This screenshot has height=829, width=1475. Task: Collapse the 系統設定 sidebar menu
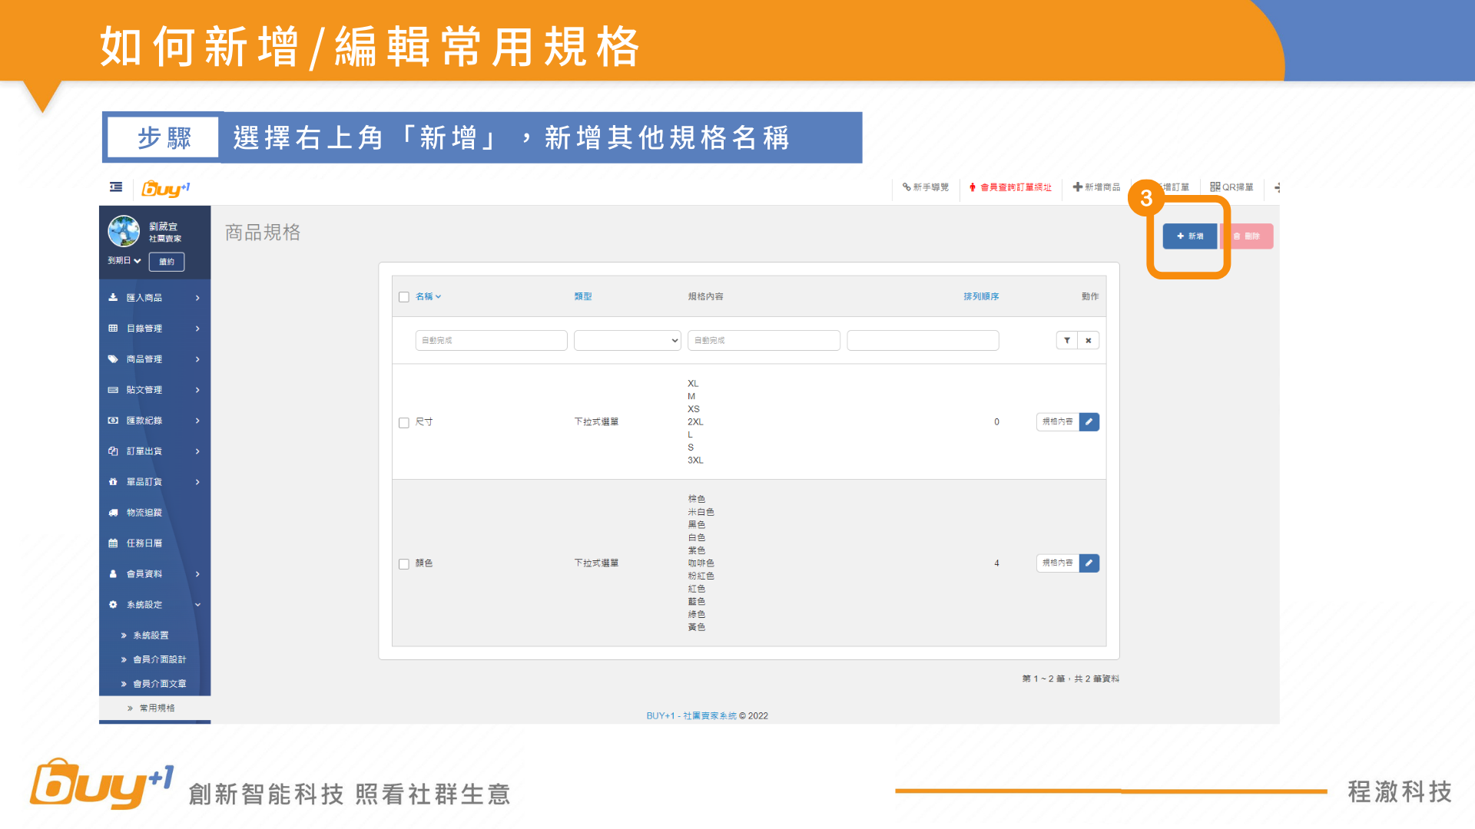pos(154,605)
